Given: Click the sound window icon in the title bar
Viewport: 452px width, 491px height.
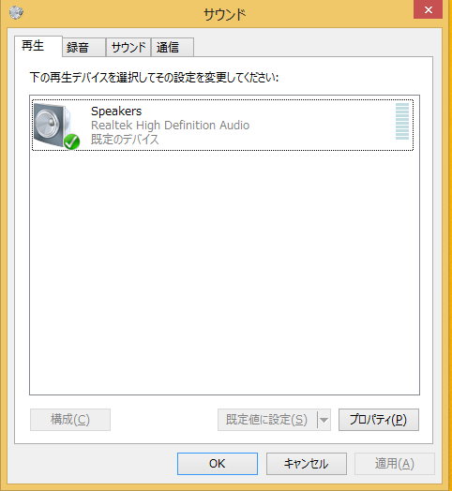Looking at the screenshot, I should 16,12.
